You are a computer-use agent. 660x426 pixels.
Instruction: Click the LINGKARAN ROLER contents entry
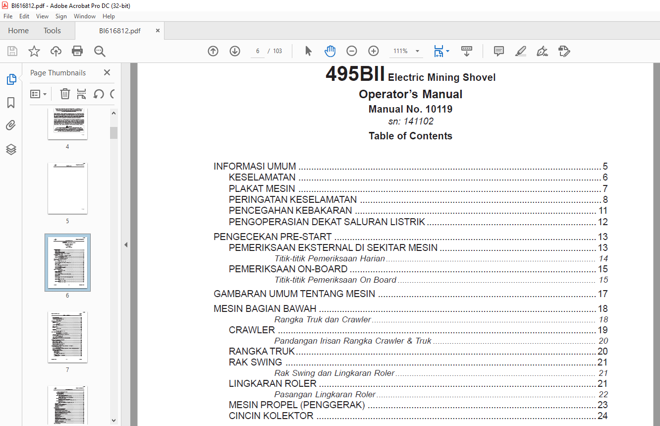[x=418, y=384]
